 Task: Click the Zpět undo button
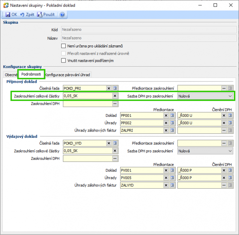pos(27,14)
